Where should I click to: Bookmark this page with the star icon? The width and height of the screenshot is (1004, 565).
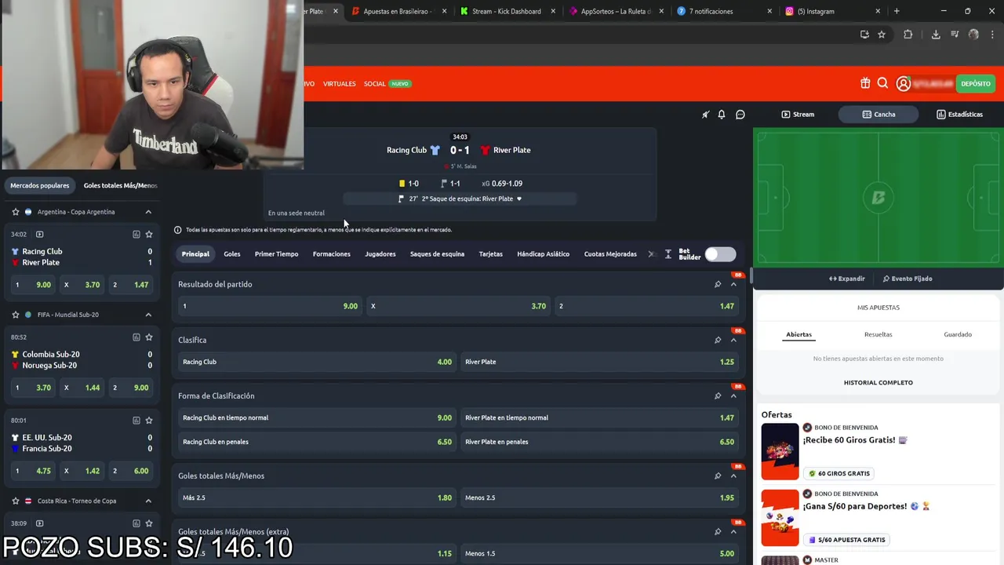(882, 35)
